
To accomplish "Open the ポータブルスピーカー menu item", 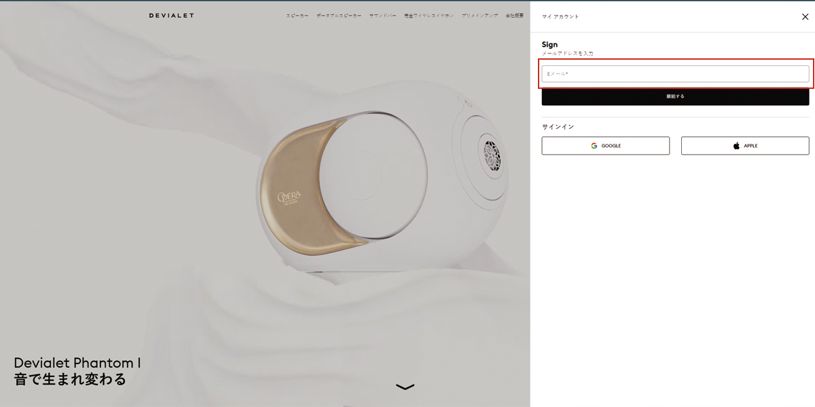I will 339,16.
